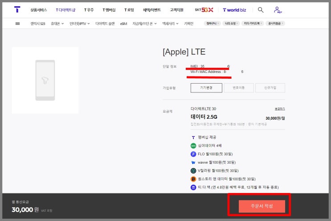This screenshot has height=221, width=331.
Task: Open the user account icon
Action: [x=278, y=10]
